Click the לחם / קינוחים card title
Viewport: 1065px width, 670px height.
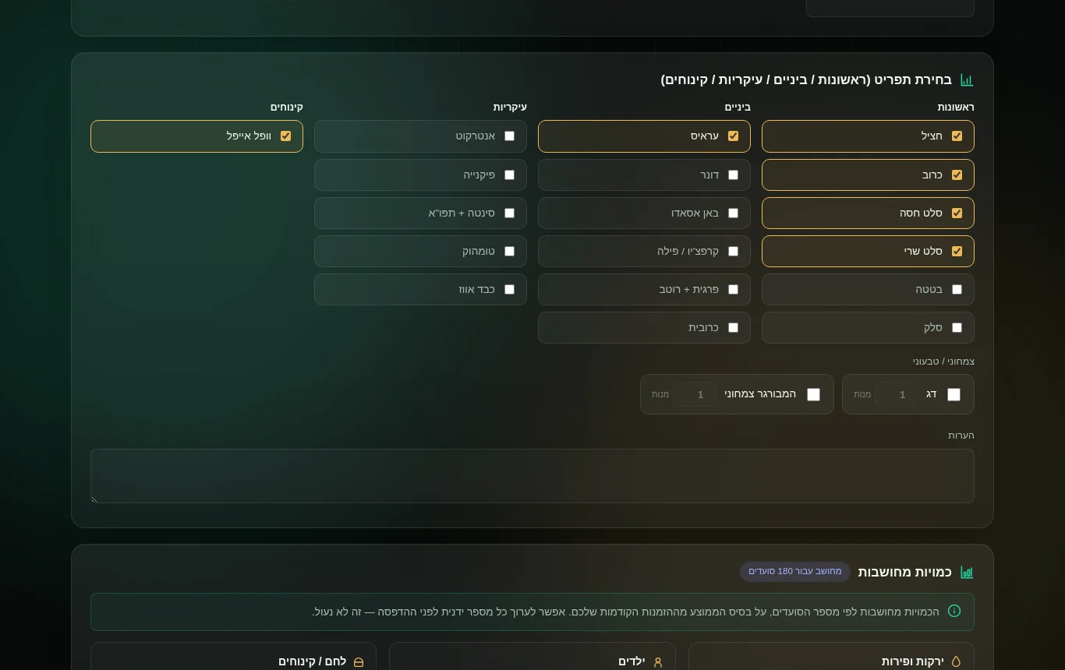click(312, 661)
